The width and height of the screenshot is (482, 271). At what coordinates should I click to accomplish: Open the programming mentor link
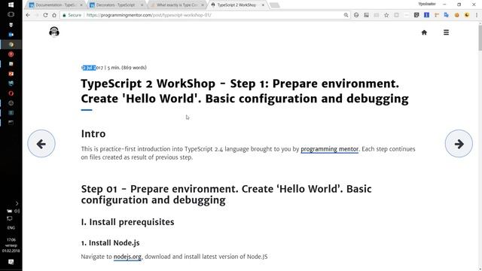tap(329, 149)
